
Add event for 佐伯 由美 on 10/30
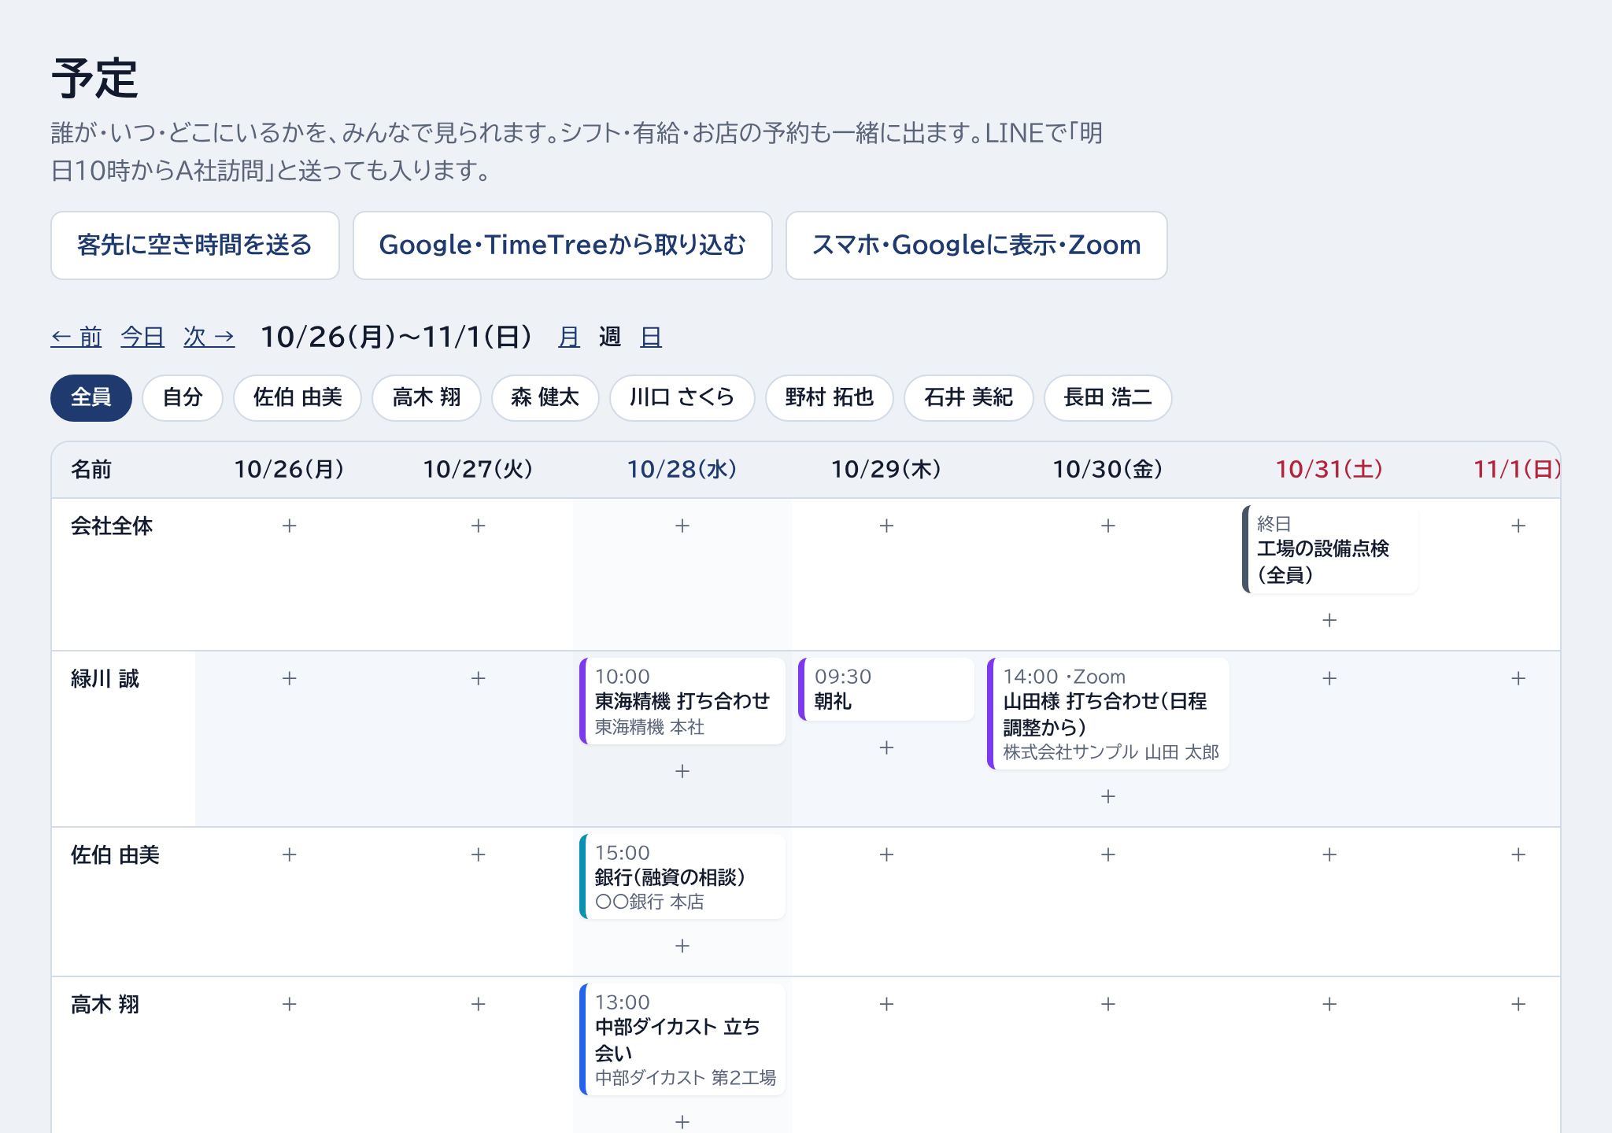tap(1108, 854)
